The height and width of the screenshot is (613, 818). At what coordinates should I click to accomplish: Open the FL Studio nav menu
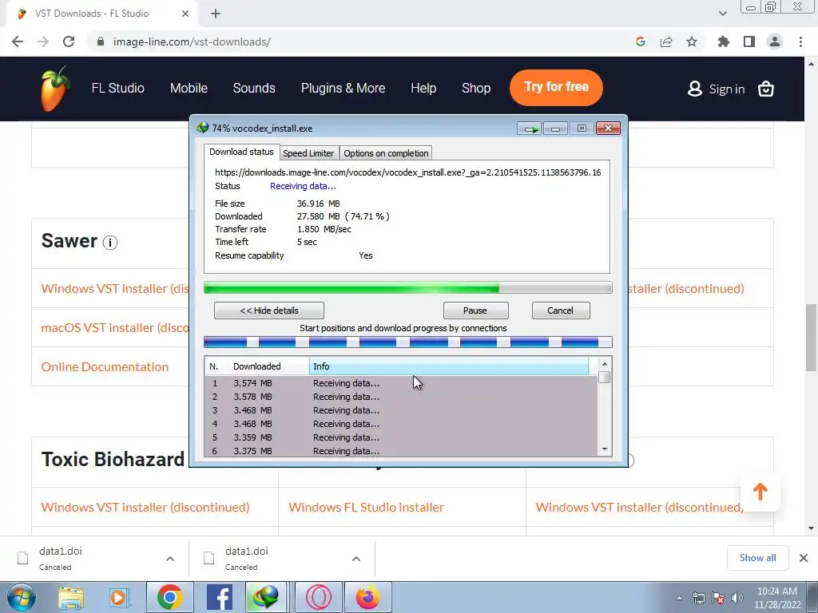(118, 88)
